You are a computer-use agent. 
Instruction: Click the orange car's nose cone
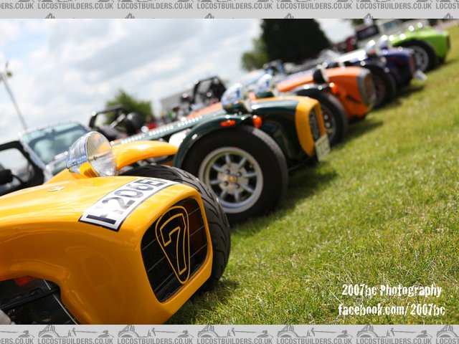pos(355,90)
